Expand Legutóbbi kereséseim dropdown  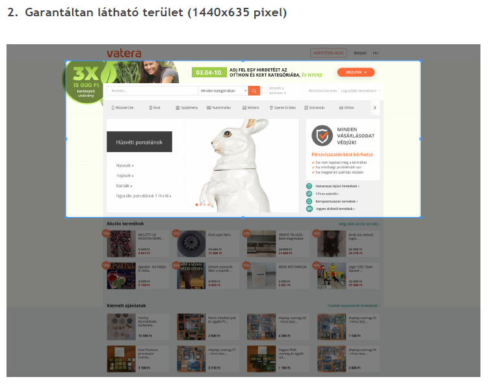(360, 91)
